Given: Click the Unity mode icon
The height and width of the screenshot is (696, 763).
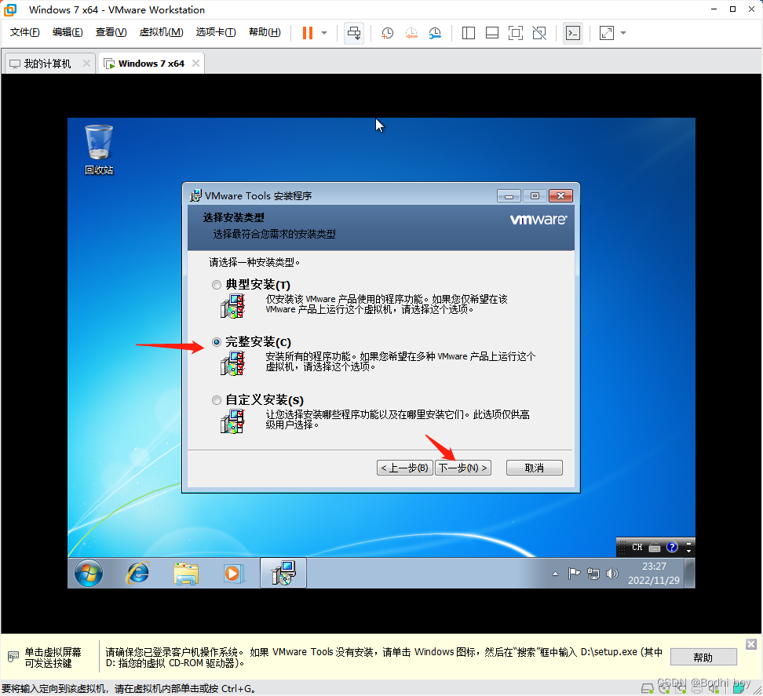Looking at the screenshot, I should (539, 33).
